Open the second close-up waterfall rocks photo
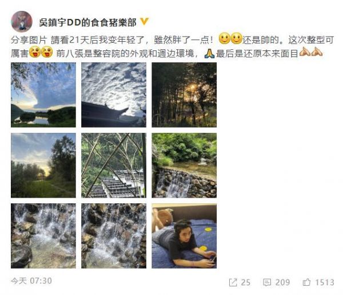Screen dimensions: 343x295 point(114,236)
